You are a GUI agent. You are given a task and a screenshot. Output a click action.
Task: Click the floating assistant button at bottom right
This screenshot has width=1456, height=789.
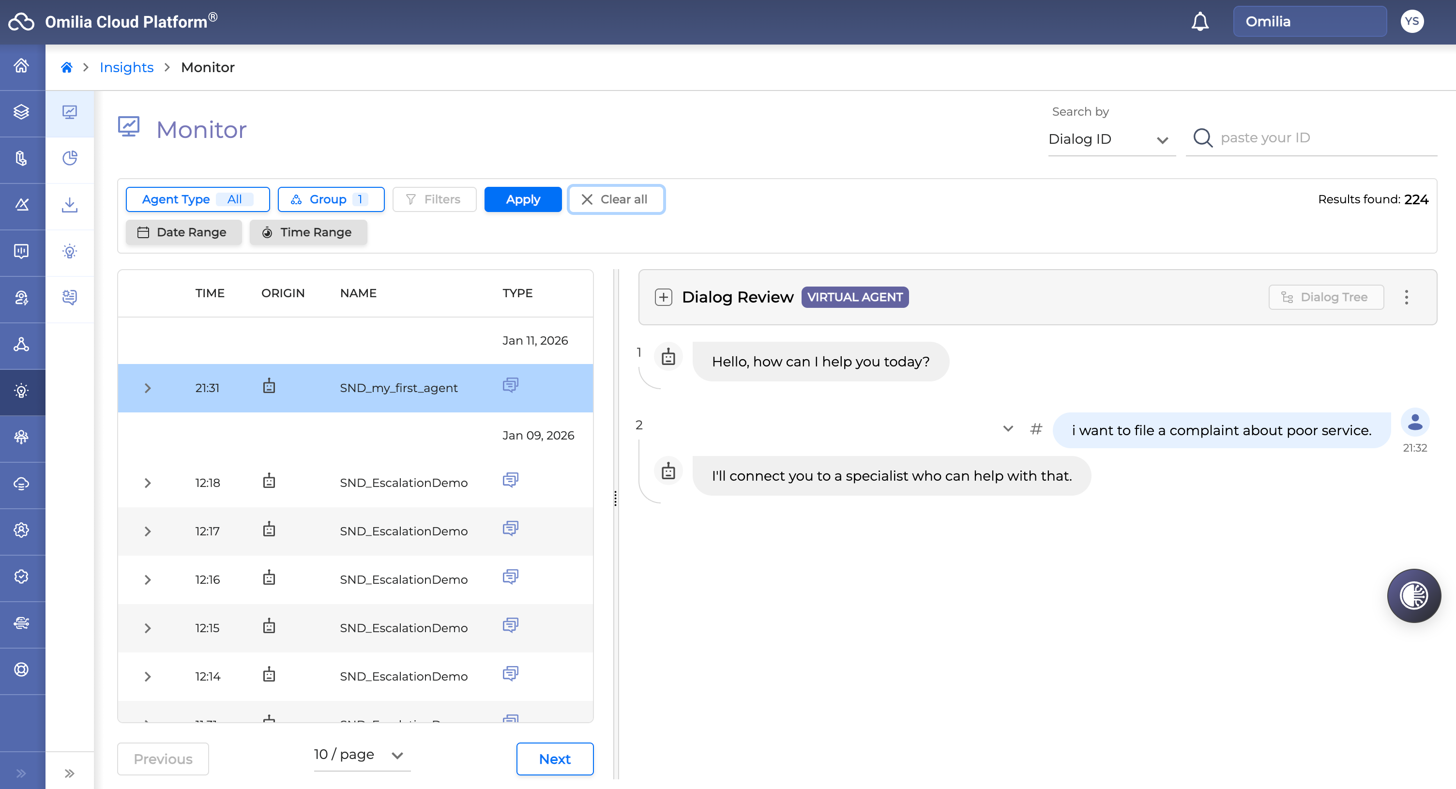click(x=1413, y=595)
